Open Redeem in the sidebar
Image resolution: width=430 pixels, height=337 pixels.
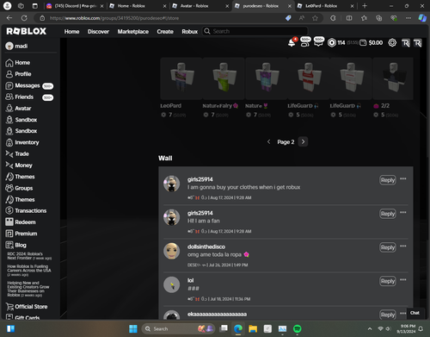pos(21,222)
